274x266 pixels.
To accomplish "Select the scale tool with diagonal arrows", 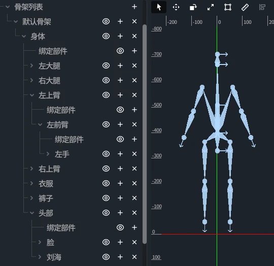I will pos(211,7).
